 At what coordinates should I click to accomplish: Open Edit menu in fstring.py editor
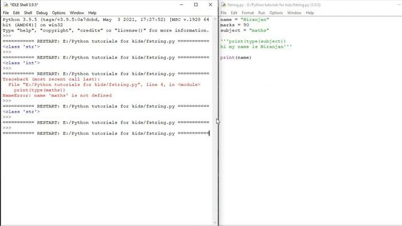(234, 13)
